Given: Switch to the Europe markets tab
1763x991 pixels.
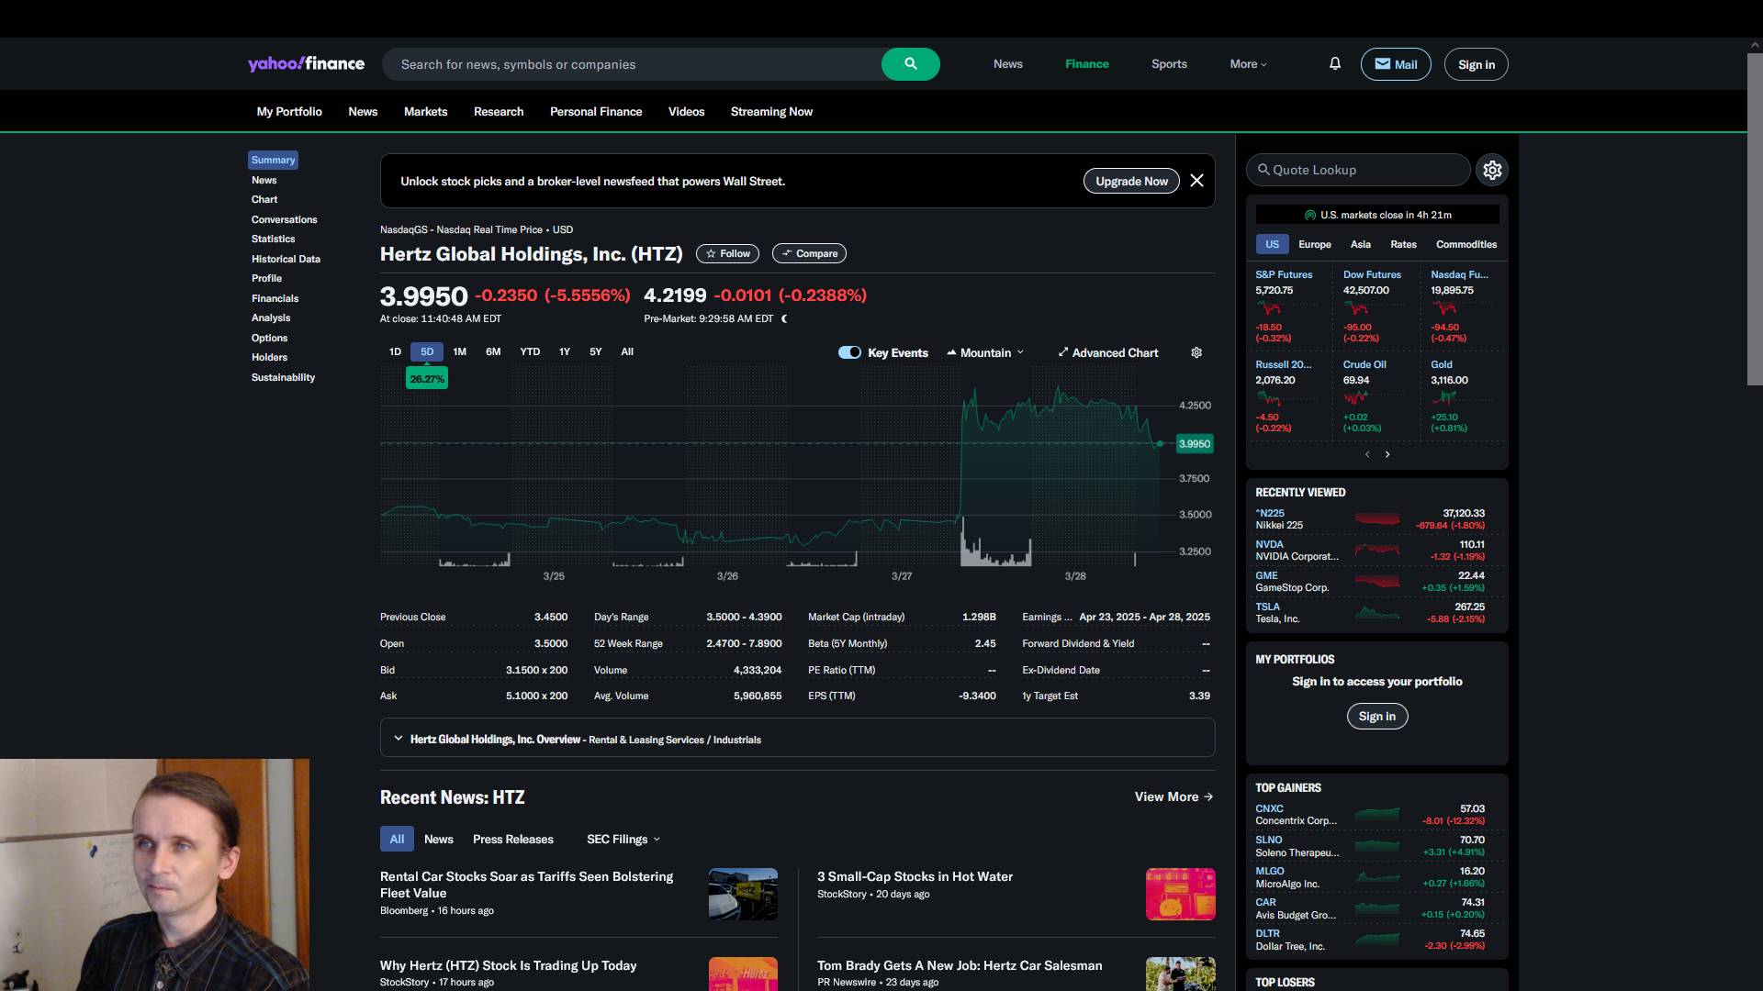Looking at the screenshot, I should pos(1314,244).
